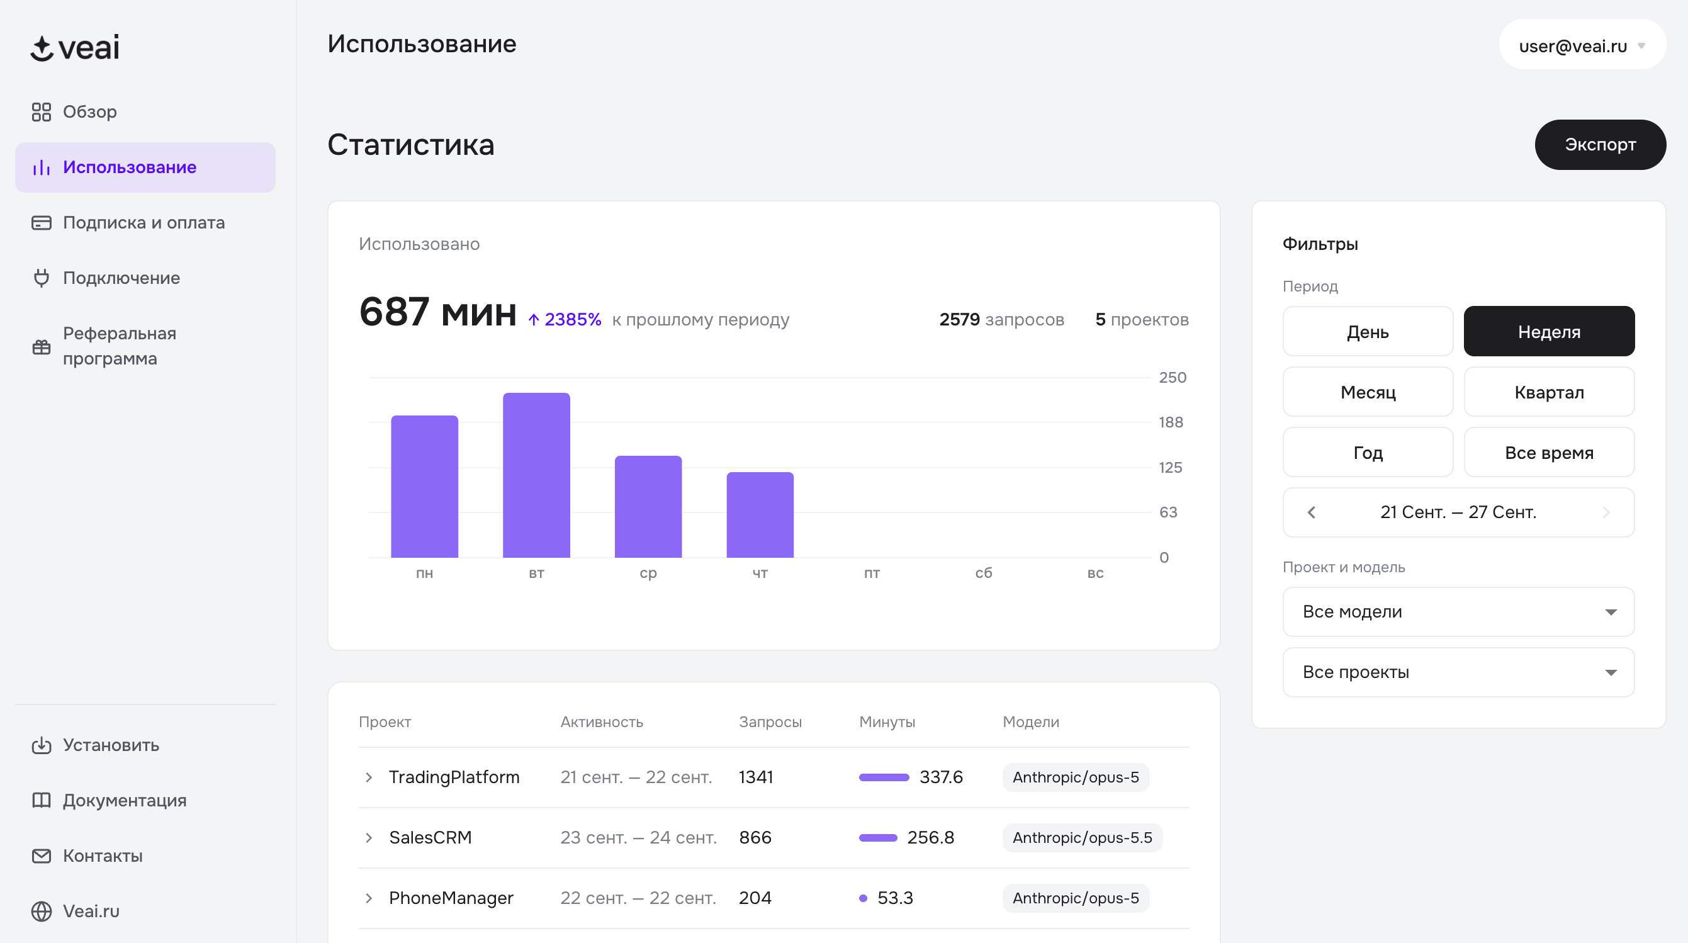The width and height of the screenshot is (1688, 943).
Task: Open the Документация link
Action: [145, 801]
